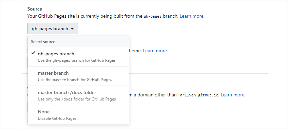This screenshot has height=129, width=288.
Task: Open Learn more link in theme section
Action: tap(155, 51)
